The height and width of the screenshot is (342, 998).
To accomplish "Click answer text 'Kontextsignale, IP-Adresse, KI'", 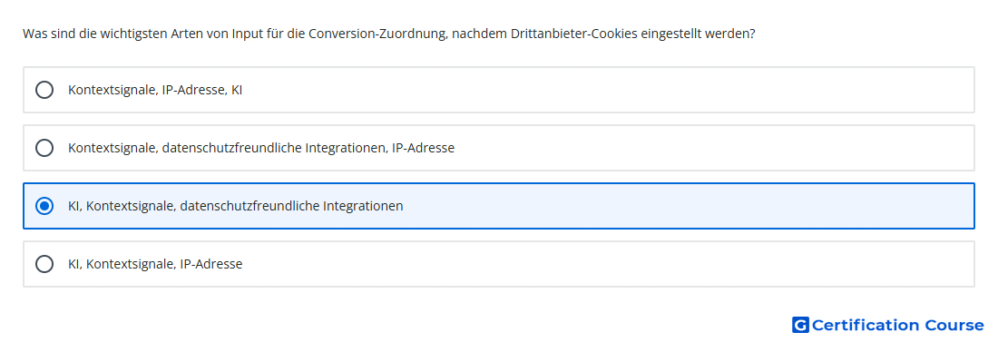I will coord(155,90).
